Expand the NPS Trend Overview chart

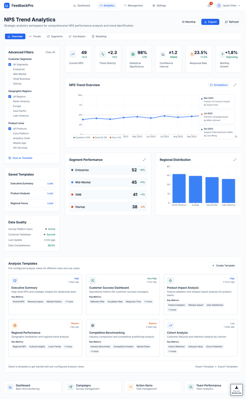pyautogui.click(x=235, y=85)
